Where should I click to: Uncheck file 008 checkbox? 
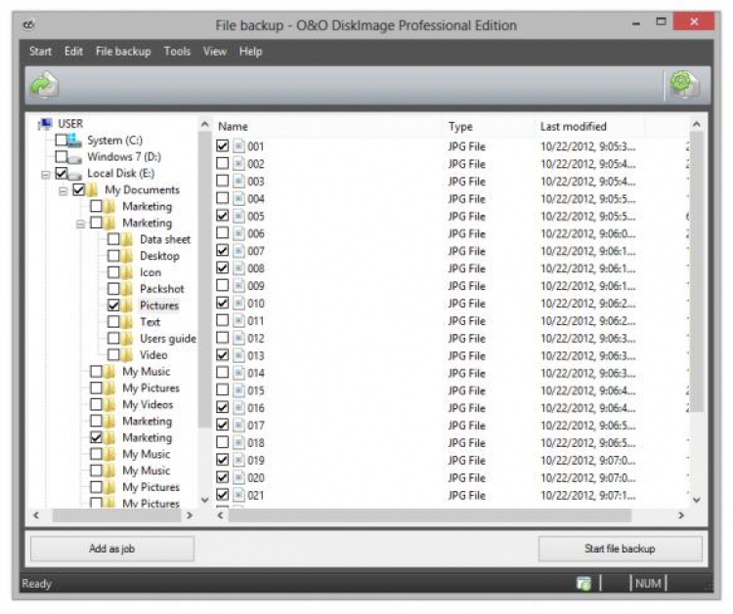pos(223,267)
